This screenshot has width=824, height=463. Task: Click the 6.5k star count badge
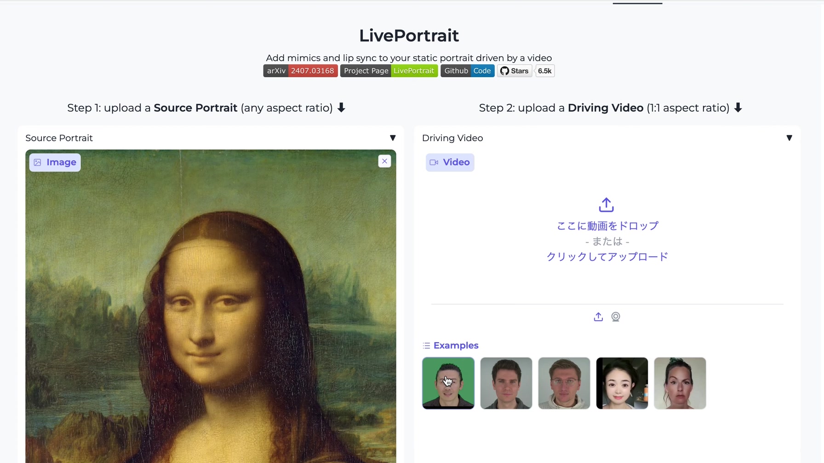[545, 71]
